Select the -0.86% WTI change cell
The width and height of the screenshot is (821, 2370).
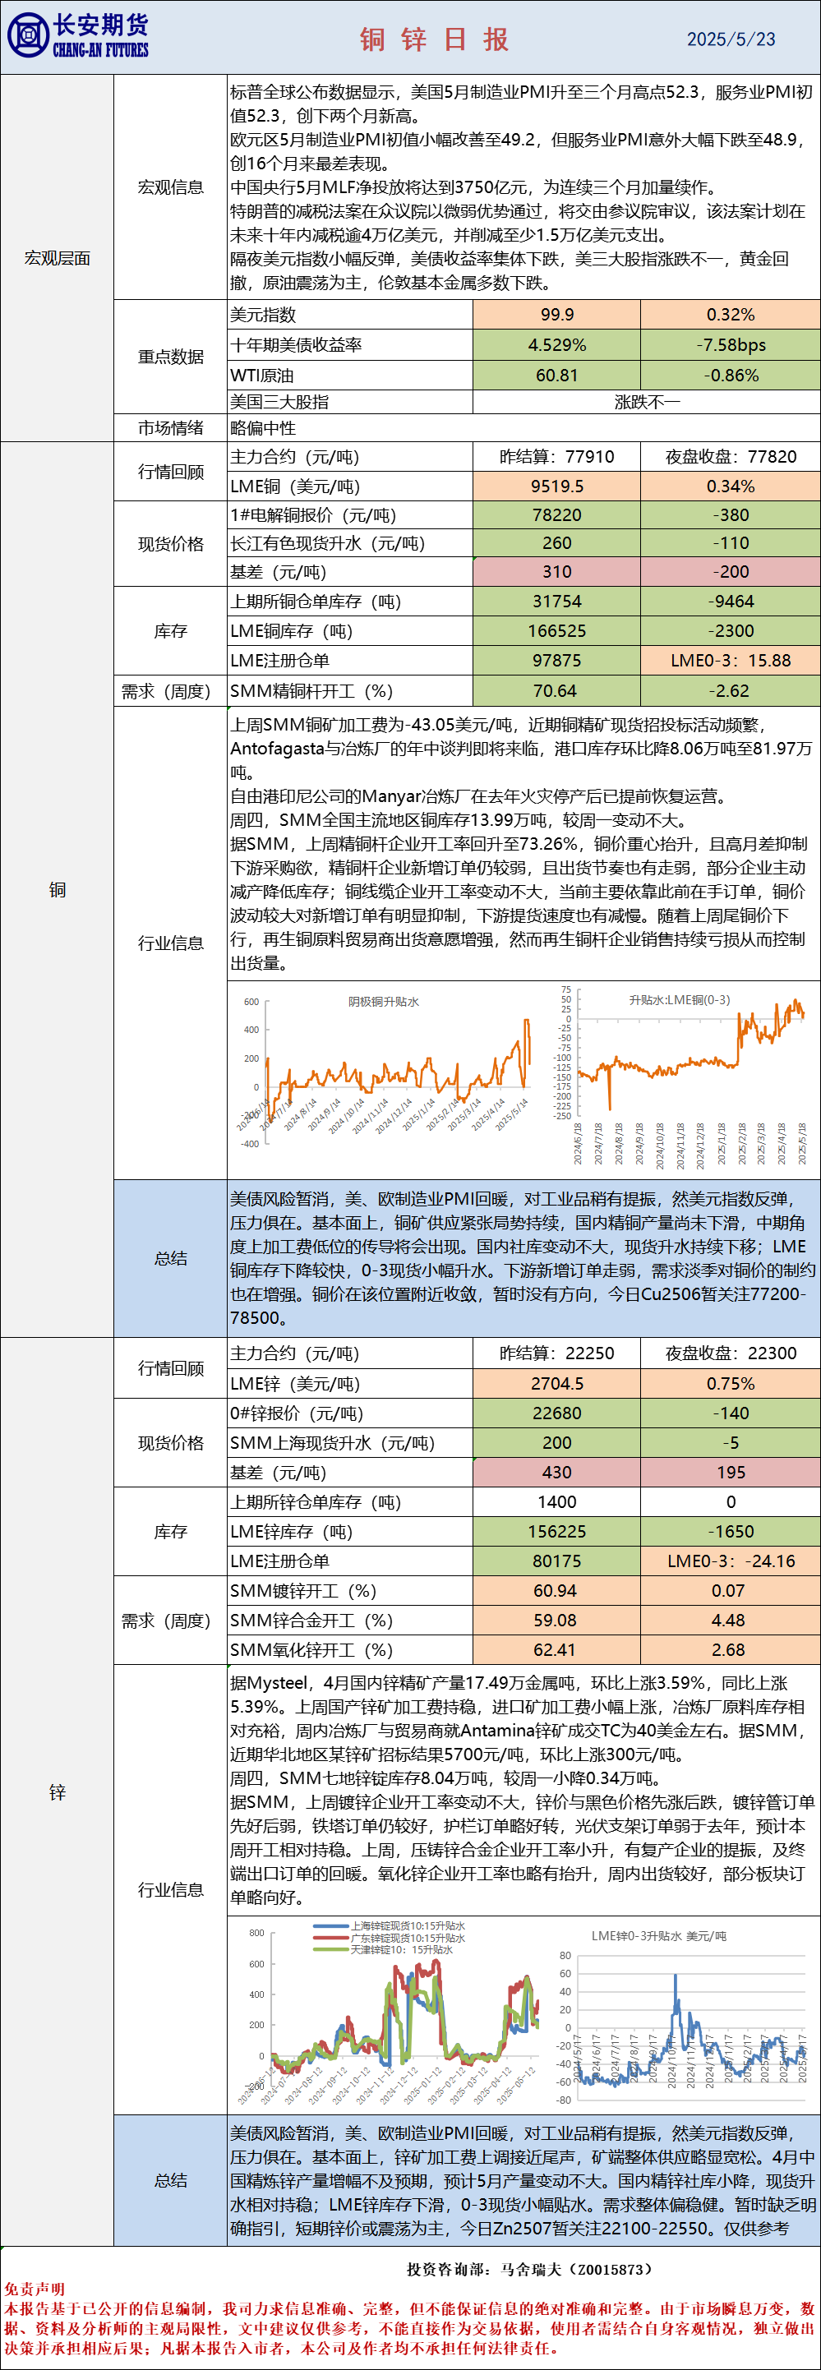click(x=731, y=376)
